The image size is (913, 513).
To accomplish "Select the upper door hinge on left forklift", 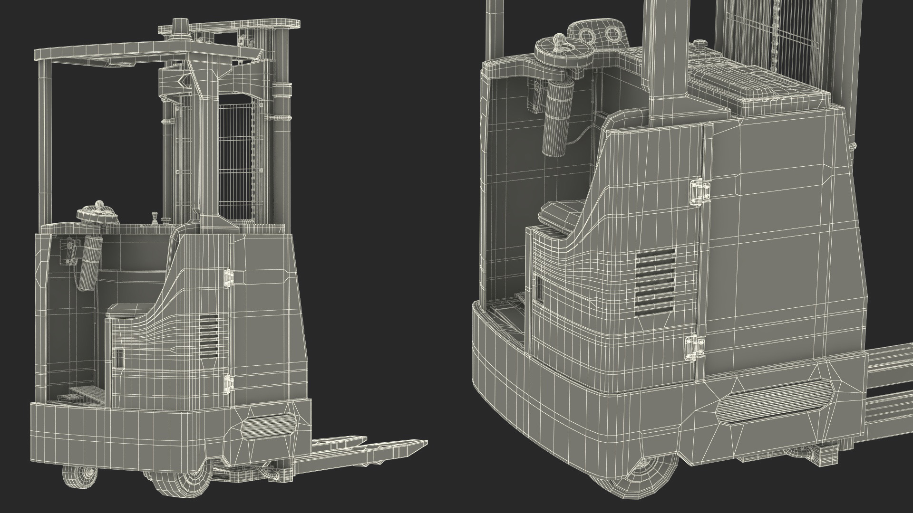I will (228, 278).
